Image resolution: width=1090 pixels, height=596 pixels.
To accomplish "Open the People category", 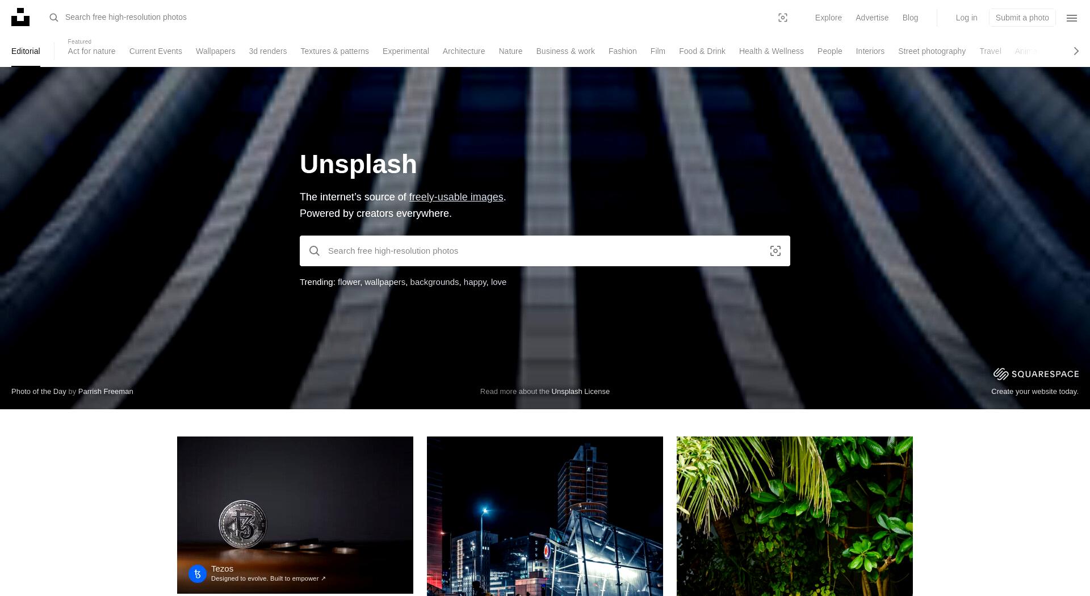I will pos(829,51).
